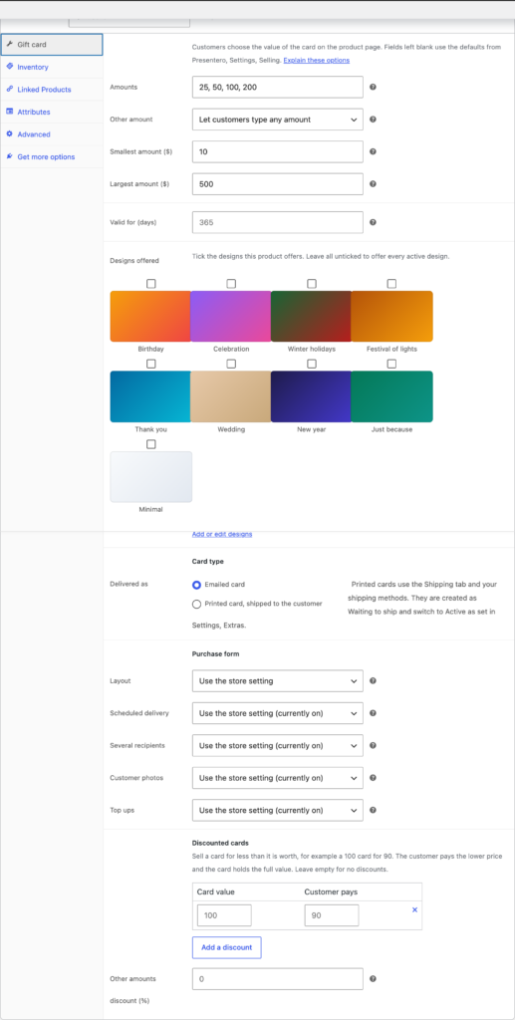Click help icon next to Layout dropdown

tap(374, 681)
